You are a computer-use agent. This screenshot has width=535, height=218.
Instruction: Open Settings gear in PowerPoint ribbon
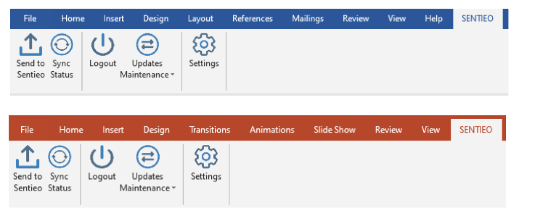coord(206,157)
